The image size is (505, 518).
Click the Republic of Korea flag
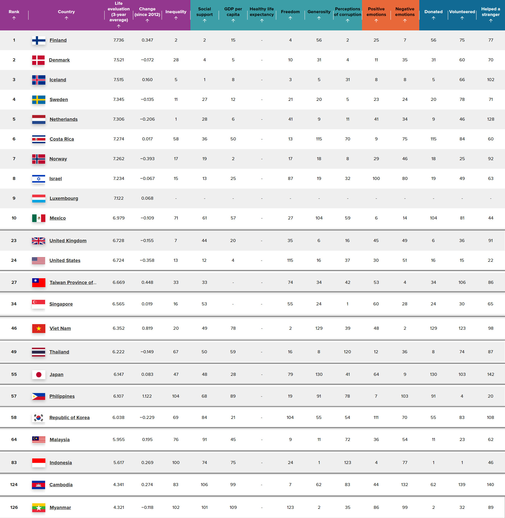(x=39, y=418)
